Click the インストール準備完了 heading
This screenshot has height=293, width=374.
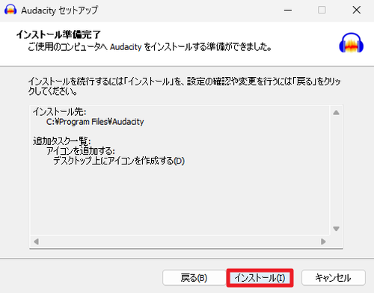pos(58,34)
